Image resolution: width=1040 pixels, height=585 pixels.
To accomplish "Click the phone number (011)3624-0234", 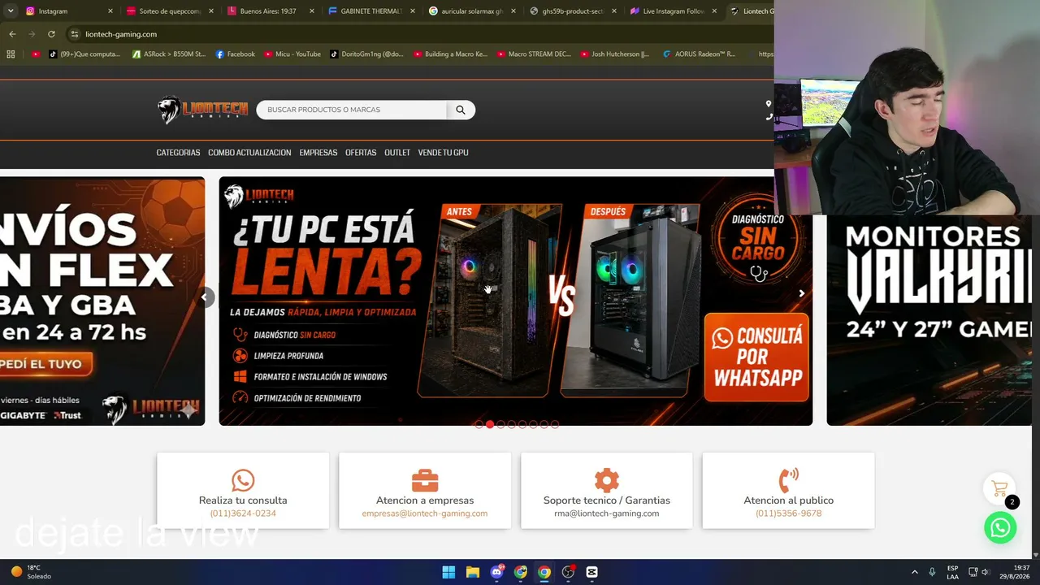I will tap(243, 513).
